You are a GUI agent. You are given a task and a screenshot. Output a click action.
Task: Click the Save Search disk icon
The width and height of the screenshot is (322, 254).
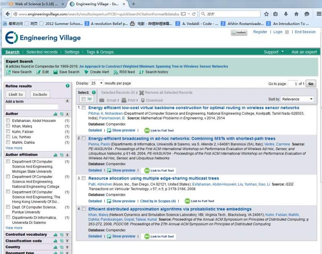pyautogui.click(x=56, y=72)
